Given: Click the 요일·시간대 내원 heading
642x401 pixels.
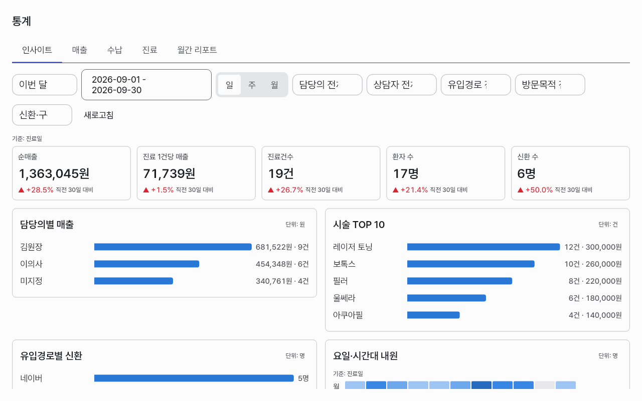Looking at the screenshot, I should tap(365, 356).
